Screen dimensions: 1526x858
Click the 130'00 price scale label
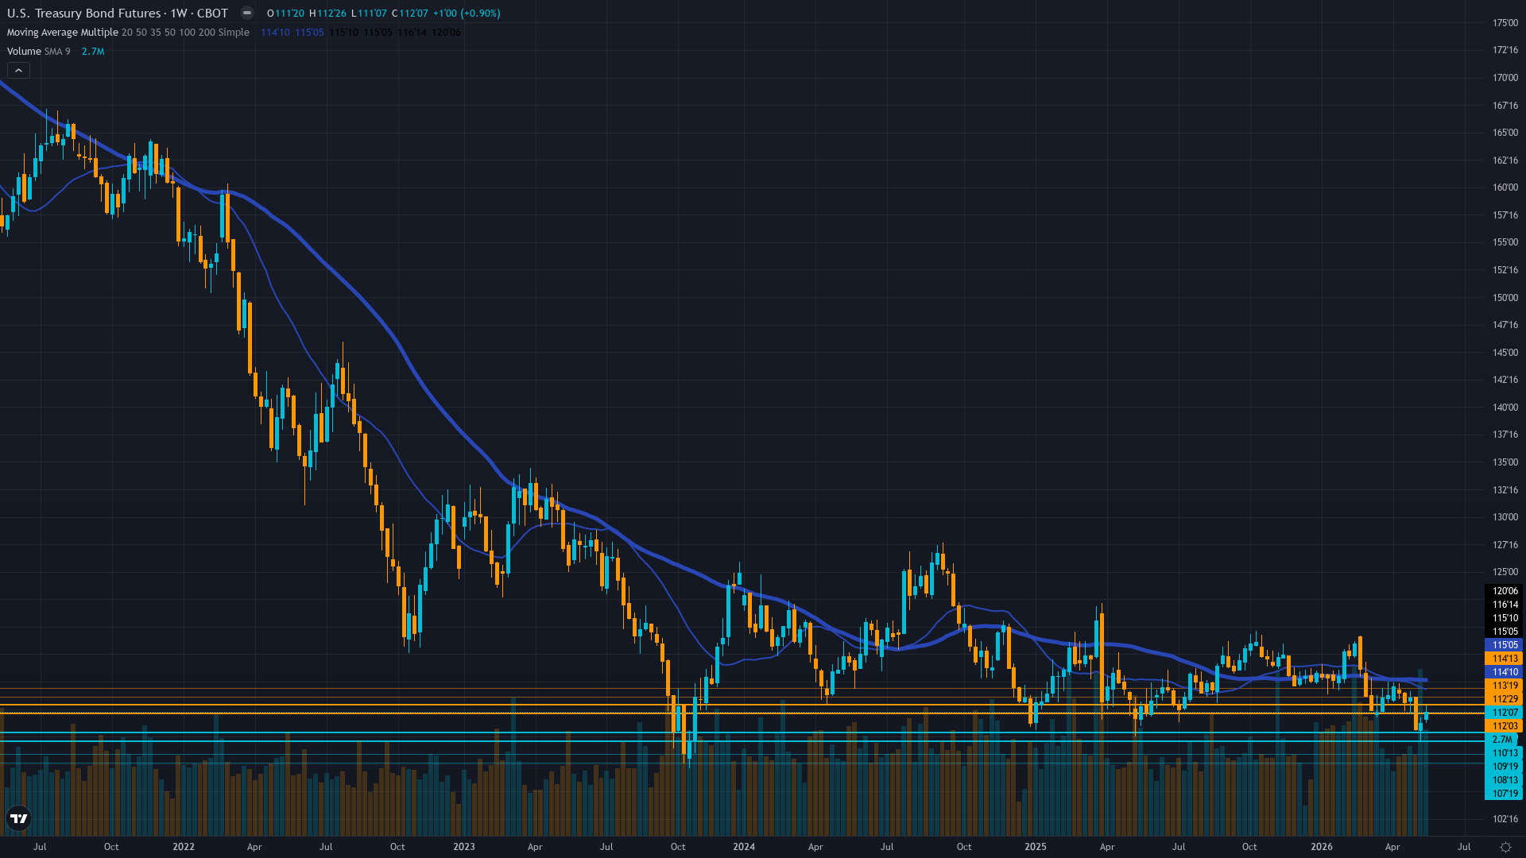pos(1505,517)
